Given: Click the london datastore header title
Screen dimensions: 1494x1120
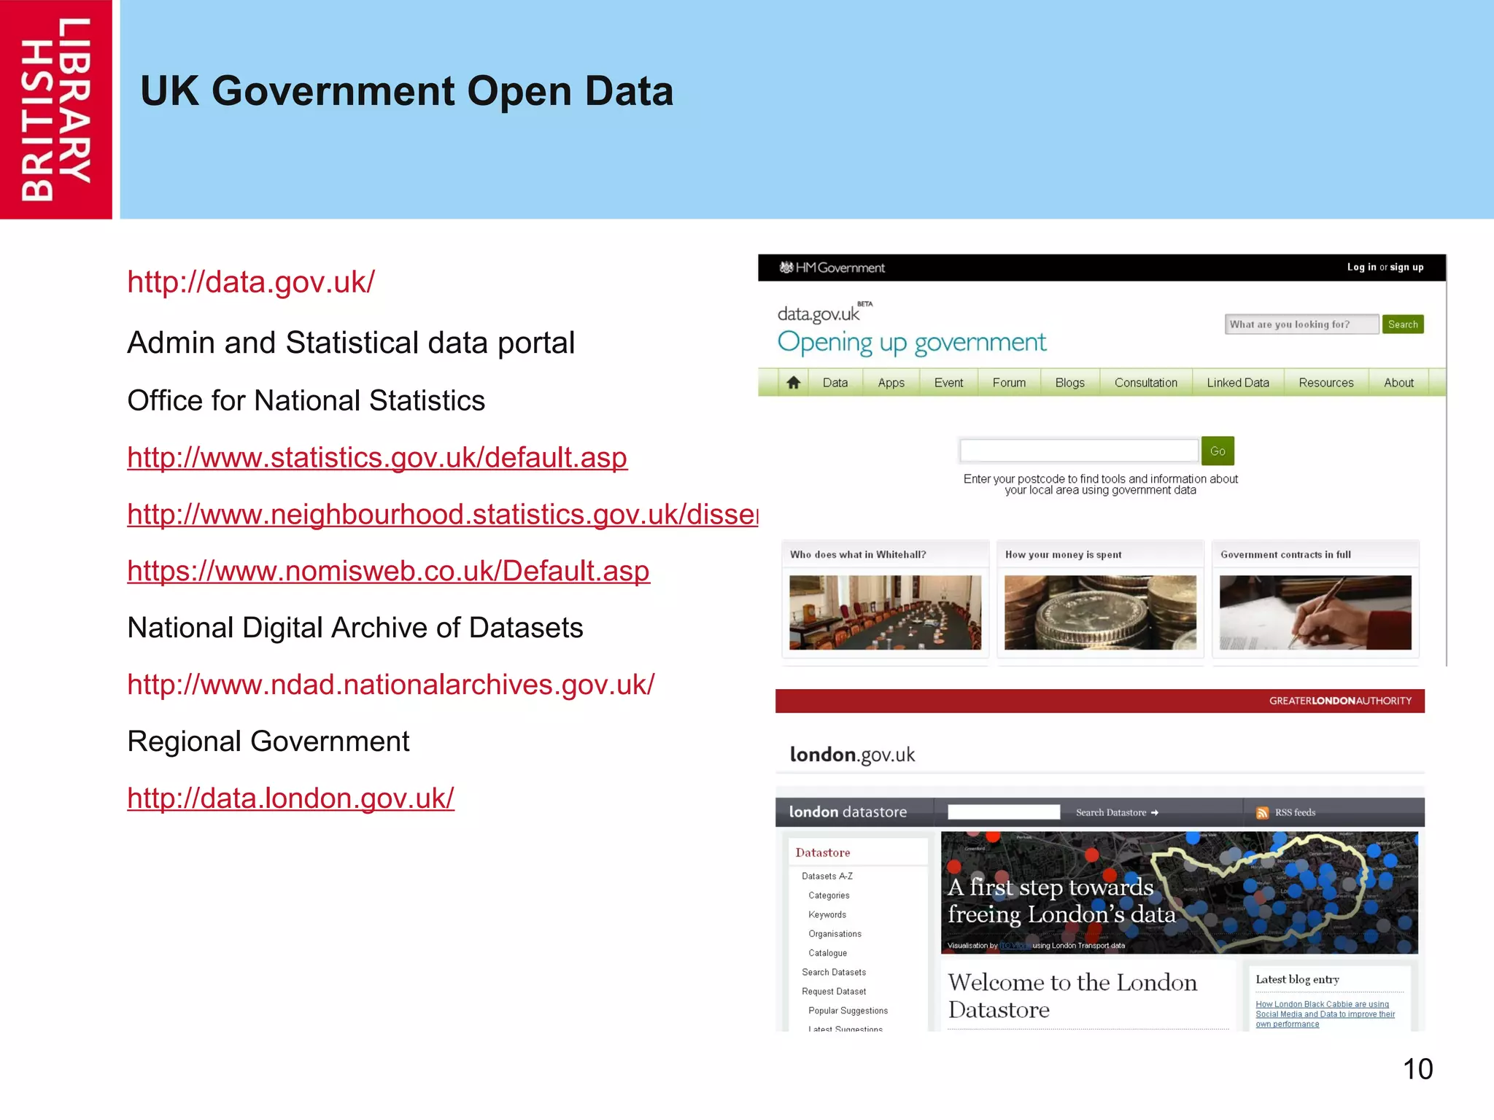Looking at the screenshot, I should pos(848,812).
